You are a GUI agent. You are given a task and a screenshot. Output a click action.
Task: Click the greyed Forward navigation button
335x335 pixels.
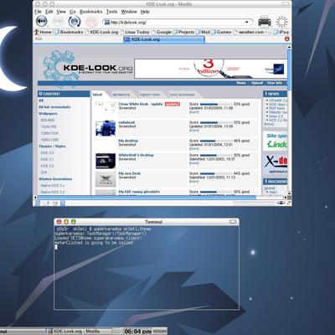[x=59, y=22]
